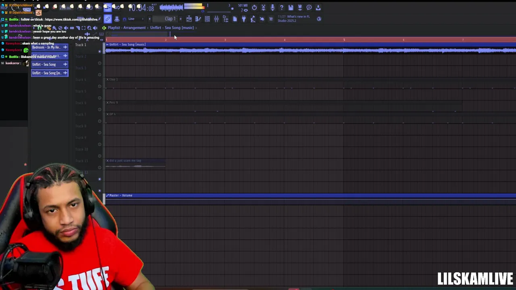Add a new pattern with plus button
The width and height of the screenshot is (516, 290).
pyautogui.click(x=180, y=19)
